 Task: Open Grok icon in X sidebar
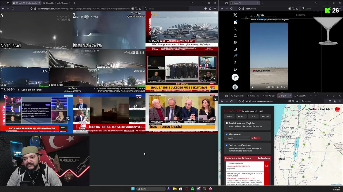coord(235,56)
